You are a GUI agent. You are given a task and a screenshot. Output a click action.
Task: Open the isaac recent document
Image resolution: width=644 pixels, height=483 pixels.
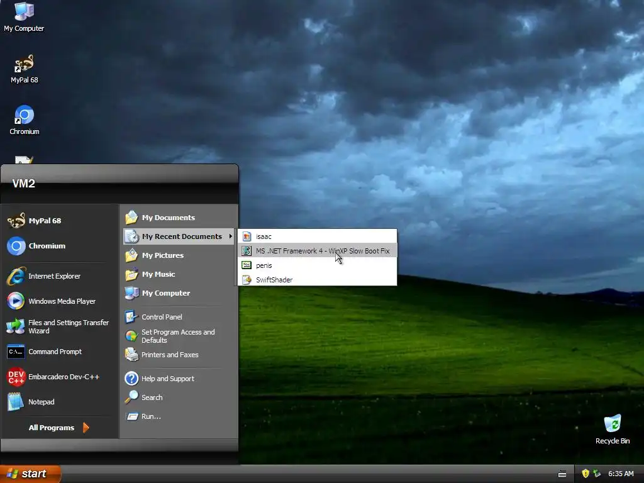click(317, 236)
